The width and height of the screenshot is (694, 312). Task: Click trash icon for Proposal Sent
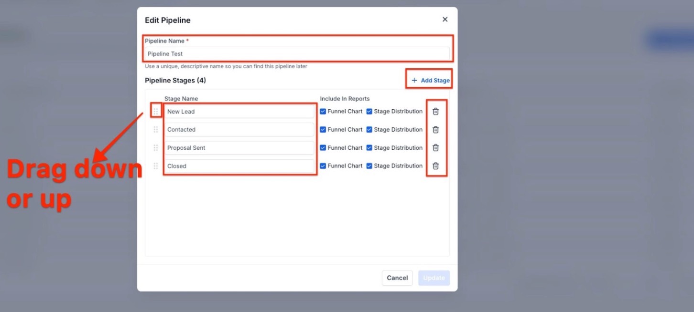click(435, 148)
